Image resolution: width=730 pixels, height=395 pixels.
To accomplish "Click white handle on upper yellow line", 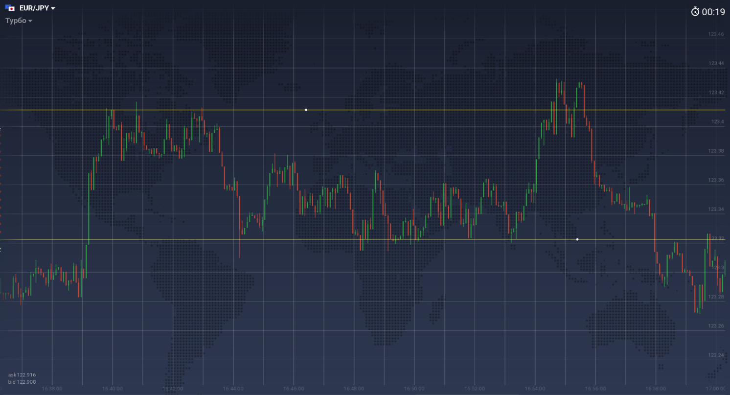I will (x=306, y=110).
